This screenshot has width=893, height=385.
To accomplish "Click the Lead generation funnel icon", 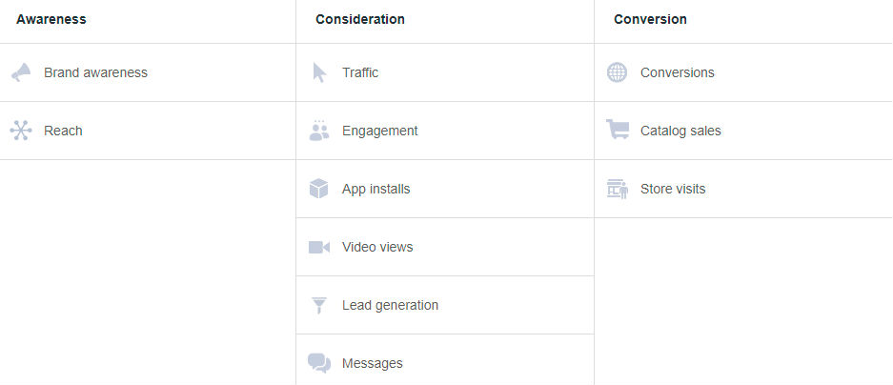I will coord(319,305).
